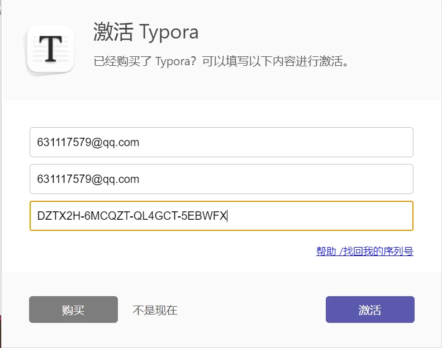Click the empty right end of first email field

tap(363, 142)
